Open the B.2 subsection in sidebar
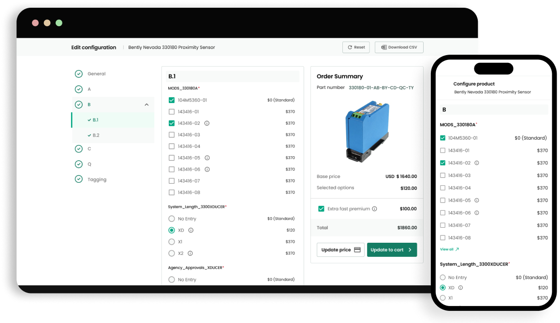This screenshot has height=323, width=560. point(96,135)
